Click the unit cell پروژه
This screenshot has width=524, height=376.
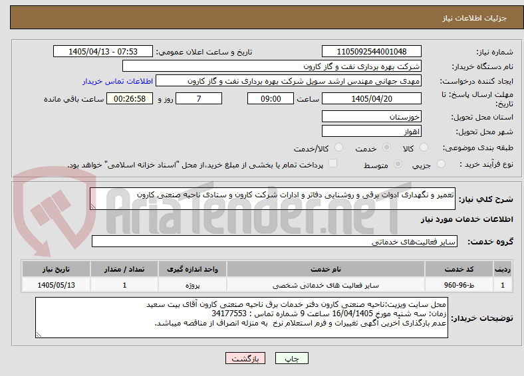[192, 285]
